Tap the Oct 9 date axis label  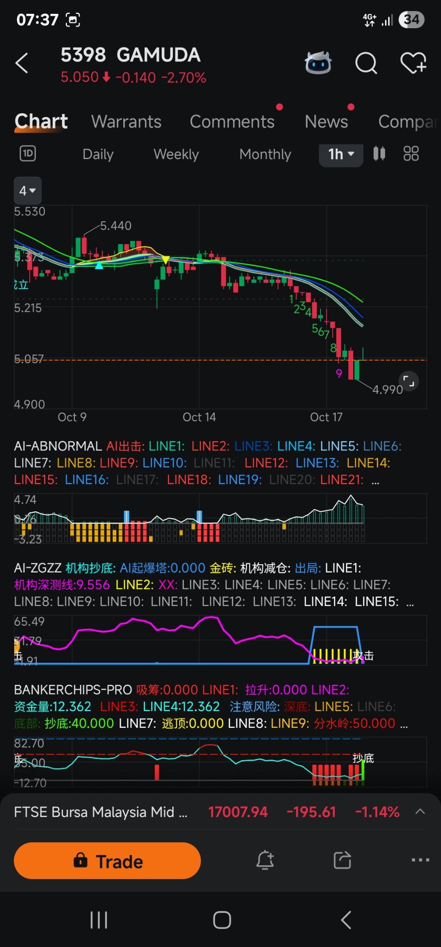click(x=72, y=417)
